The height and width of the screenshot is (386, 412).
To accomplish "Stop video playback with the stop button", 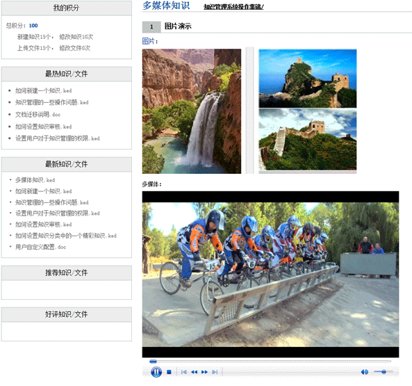I will [169, 372].
